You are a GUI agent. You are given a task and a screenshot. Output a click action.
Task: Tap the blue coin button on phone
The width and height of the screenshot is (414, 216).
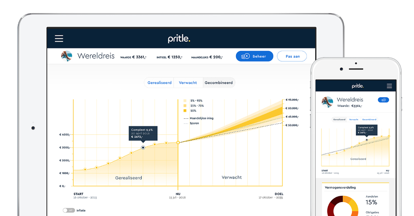click(383, 100)
